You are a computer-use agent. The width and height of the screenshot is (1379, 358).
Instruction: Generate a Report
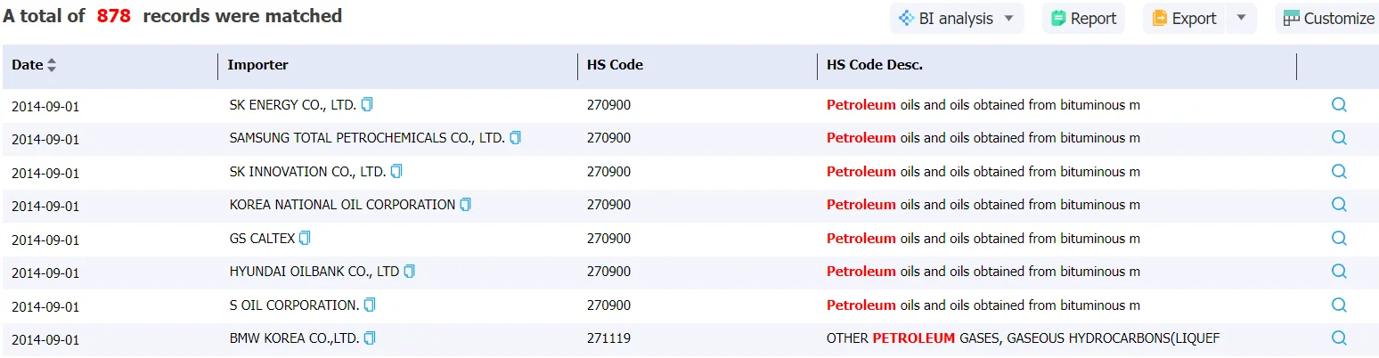click(x=1083, y=19)
